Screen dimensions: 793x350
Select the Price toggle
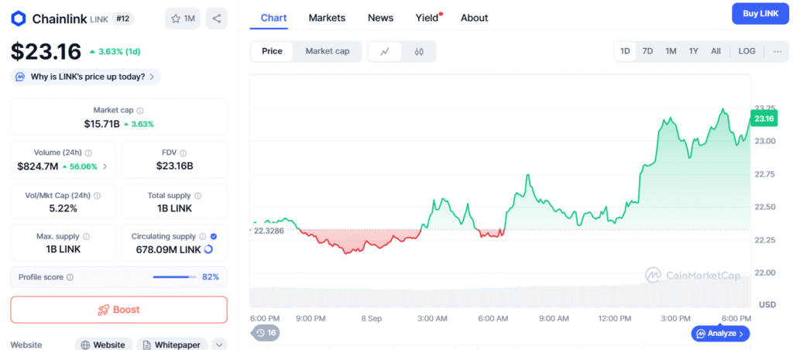pyautogui.click(x=272, y=52)
